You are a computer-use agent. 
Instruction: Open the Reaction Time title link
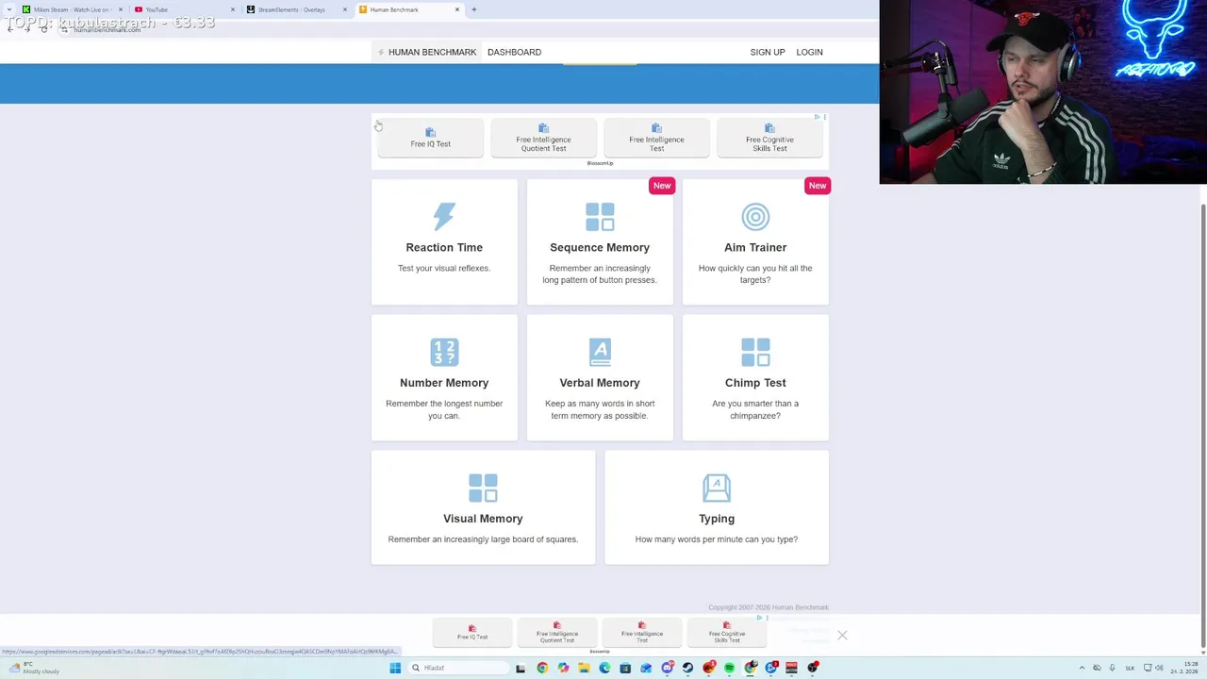click(x=444, y=247)
